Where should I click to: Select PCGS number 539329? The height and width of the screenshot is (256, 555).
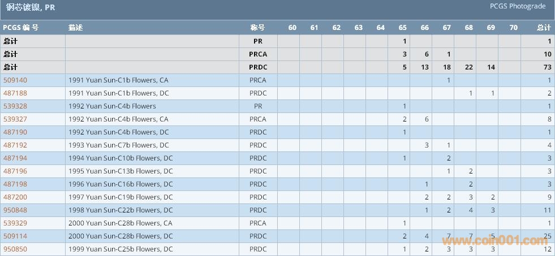click(x=15, y=223)
